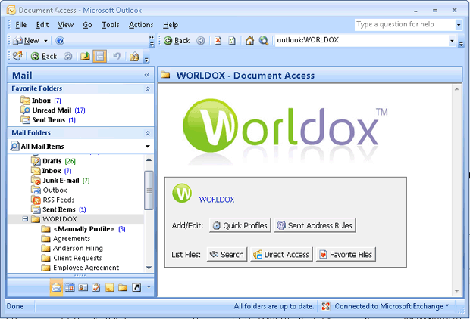Open the Shortcuts navigation pane icon

click(136, 287)
